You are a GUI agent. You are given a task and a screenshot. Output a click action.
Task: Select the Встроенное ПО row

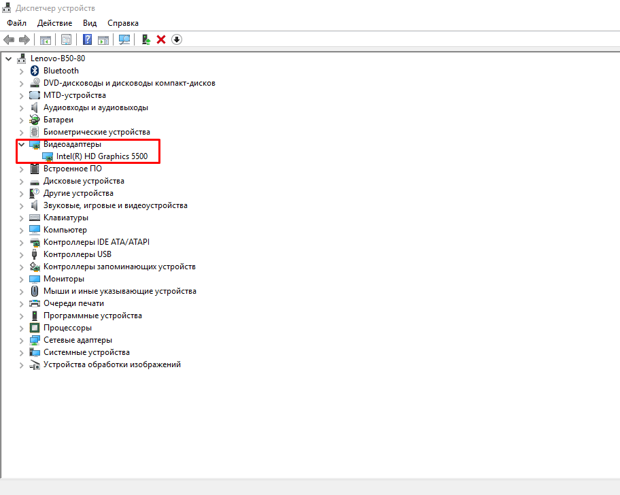click(73, 169)
